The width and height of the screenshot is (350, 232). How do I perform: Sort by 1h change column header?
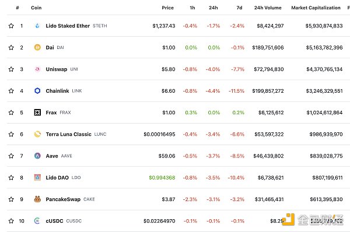192,8
